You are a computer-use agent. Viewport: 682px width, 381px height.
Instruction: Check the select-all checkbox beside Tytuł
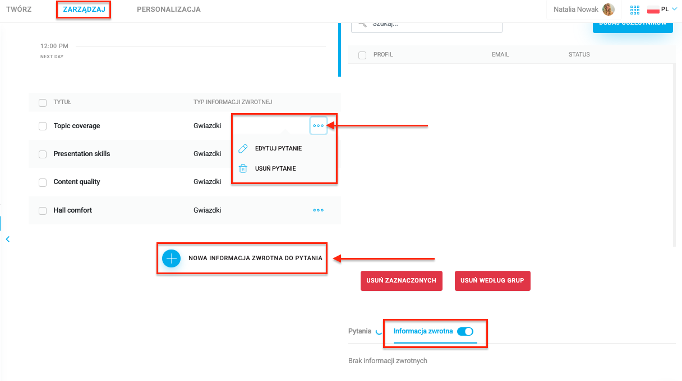43,102
